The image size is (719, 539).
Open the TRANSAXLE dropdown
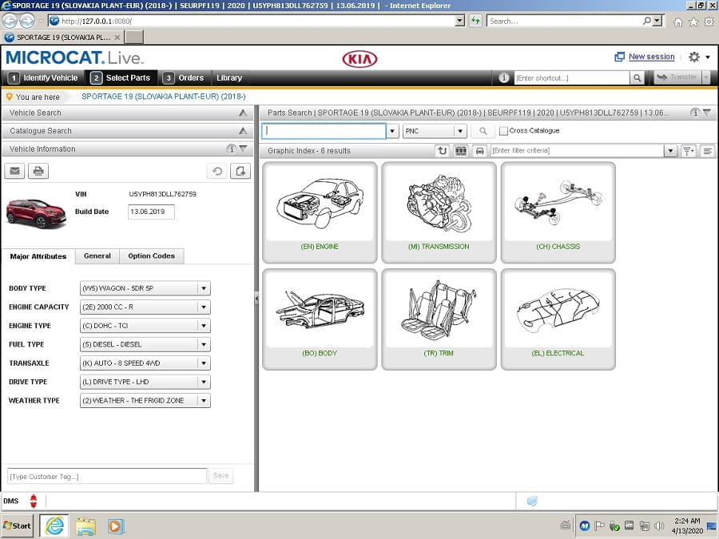click(145, 363)
